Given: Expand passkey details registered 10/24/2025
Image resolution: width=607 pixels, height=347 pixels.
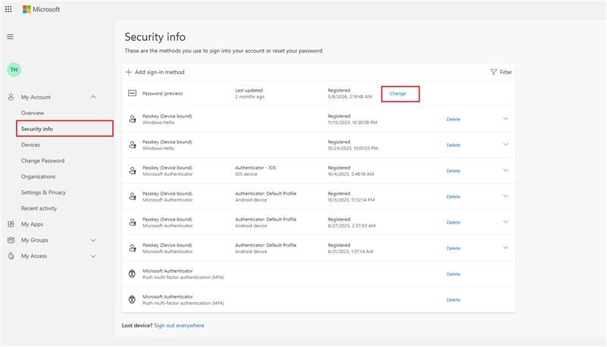Looking at the screenshot, I should point(505,145).
